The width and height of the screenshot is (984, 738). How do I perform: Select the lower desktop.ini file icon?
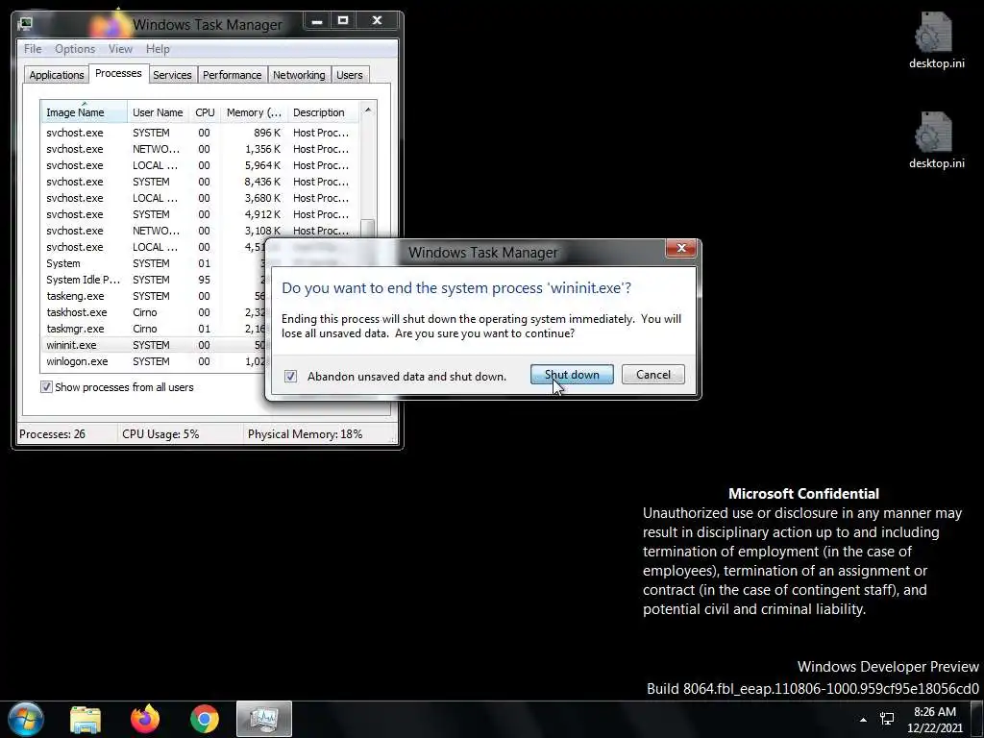[936, 140]
